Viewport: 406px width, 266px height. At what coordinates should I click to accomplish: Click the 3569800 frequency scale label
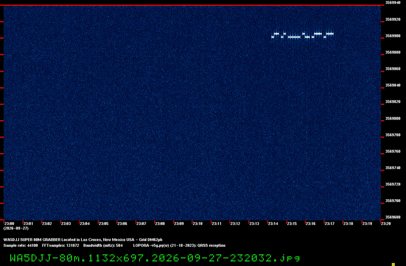(393, 119)
